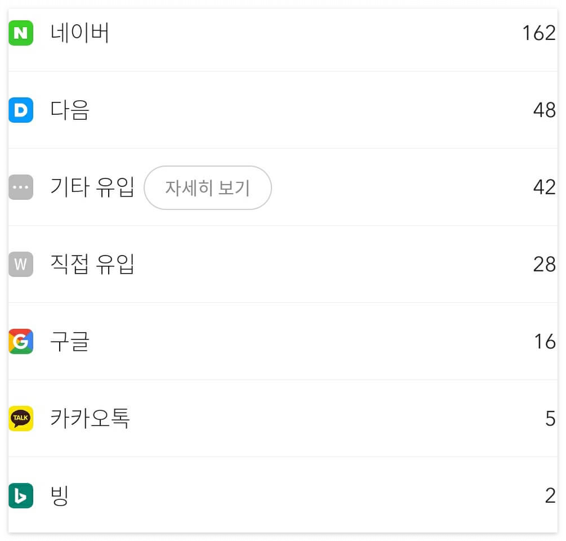The width and height of the screenshot is (566, 541).
Task: Click the Bing teal b icon
Action: [21, 495]
